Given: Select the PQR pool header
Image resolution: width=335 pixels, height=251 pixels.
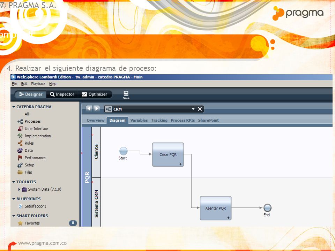Looking at the screenshot, I should click(87, 177).
